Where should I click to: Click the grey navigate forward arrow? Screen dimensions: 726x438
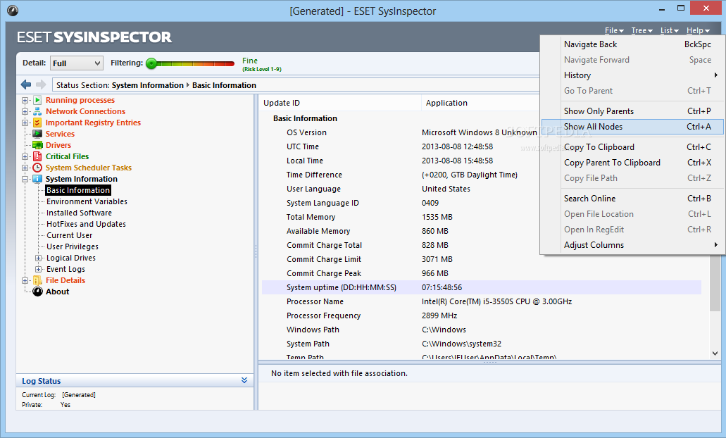41,85
